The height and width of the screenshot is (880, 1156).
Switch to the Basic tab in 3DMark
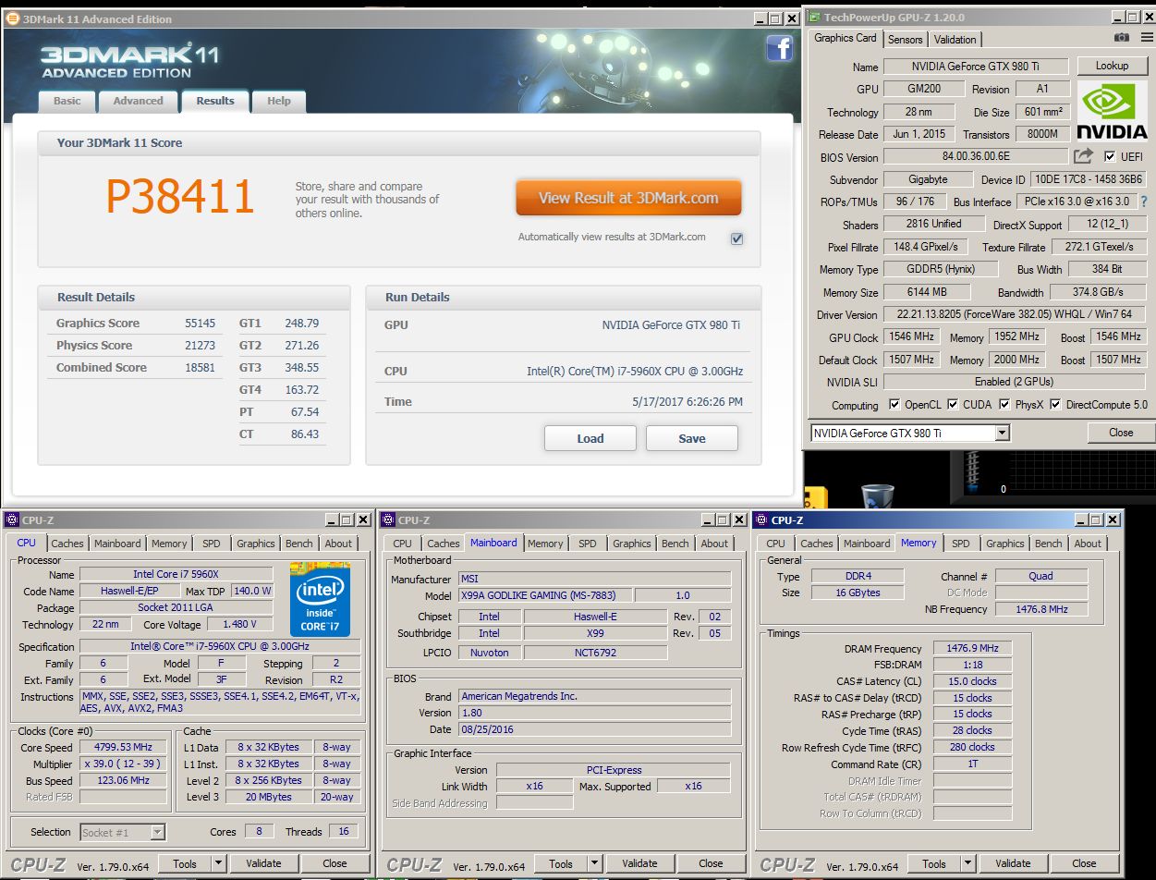[x=67, y=101]
